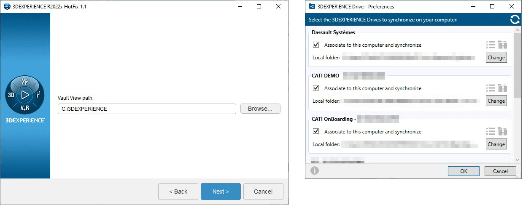Click the info icon in Drive Preferences footer

pyautogui.click(x=315, y=170)
